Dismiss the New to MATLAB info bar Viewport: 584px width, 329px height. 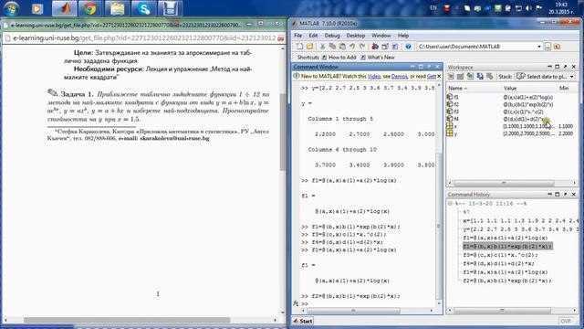coord(439,76)
